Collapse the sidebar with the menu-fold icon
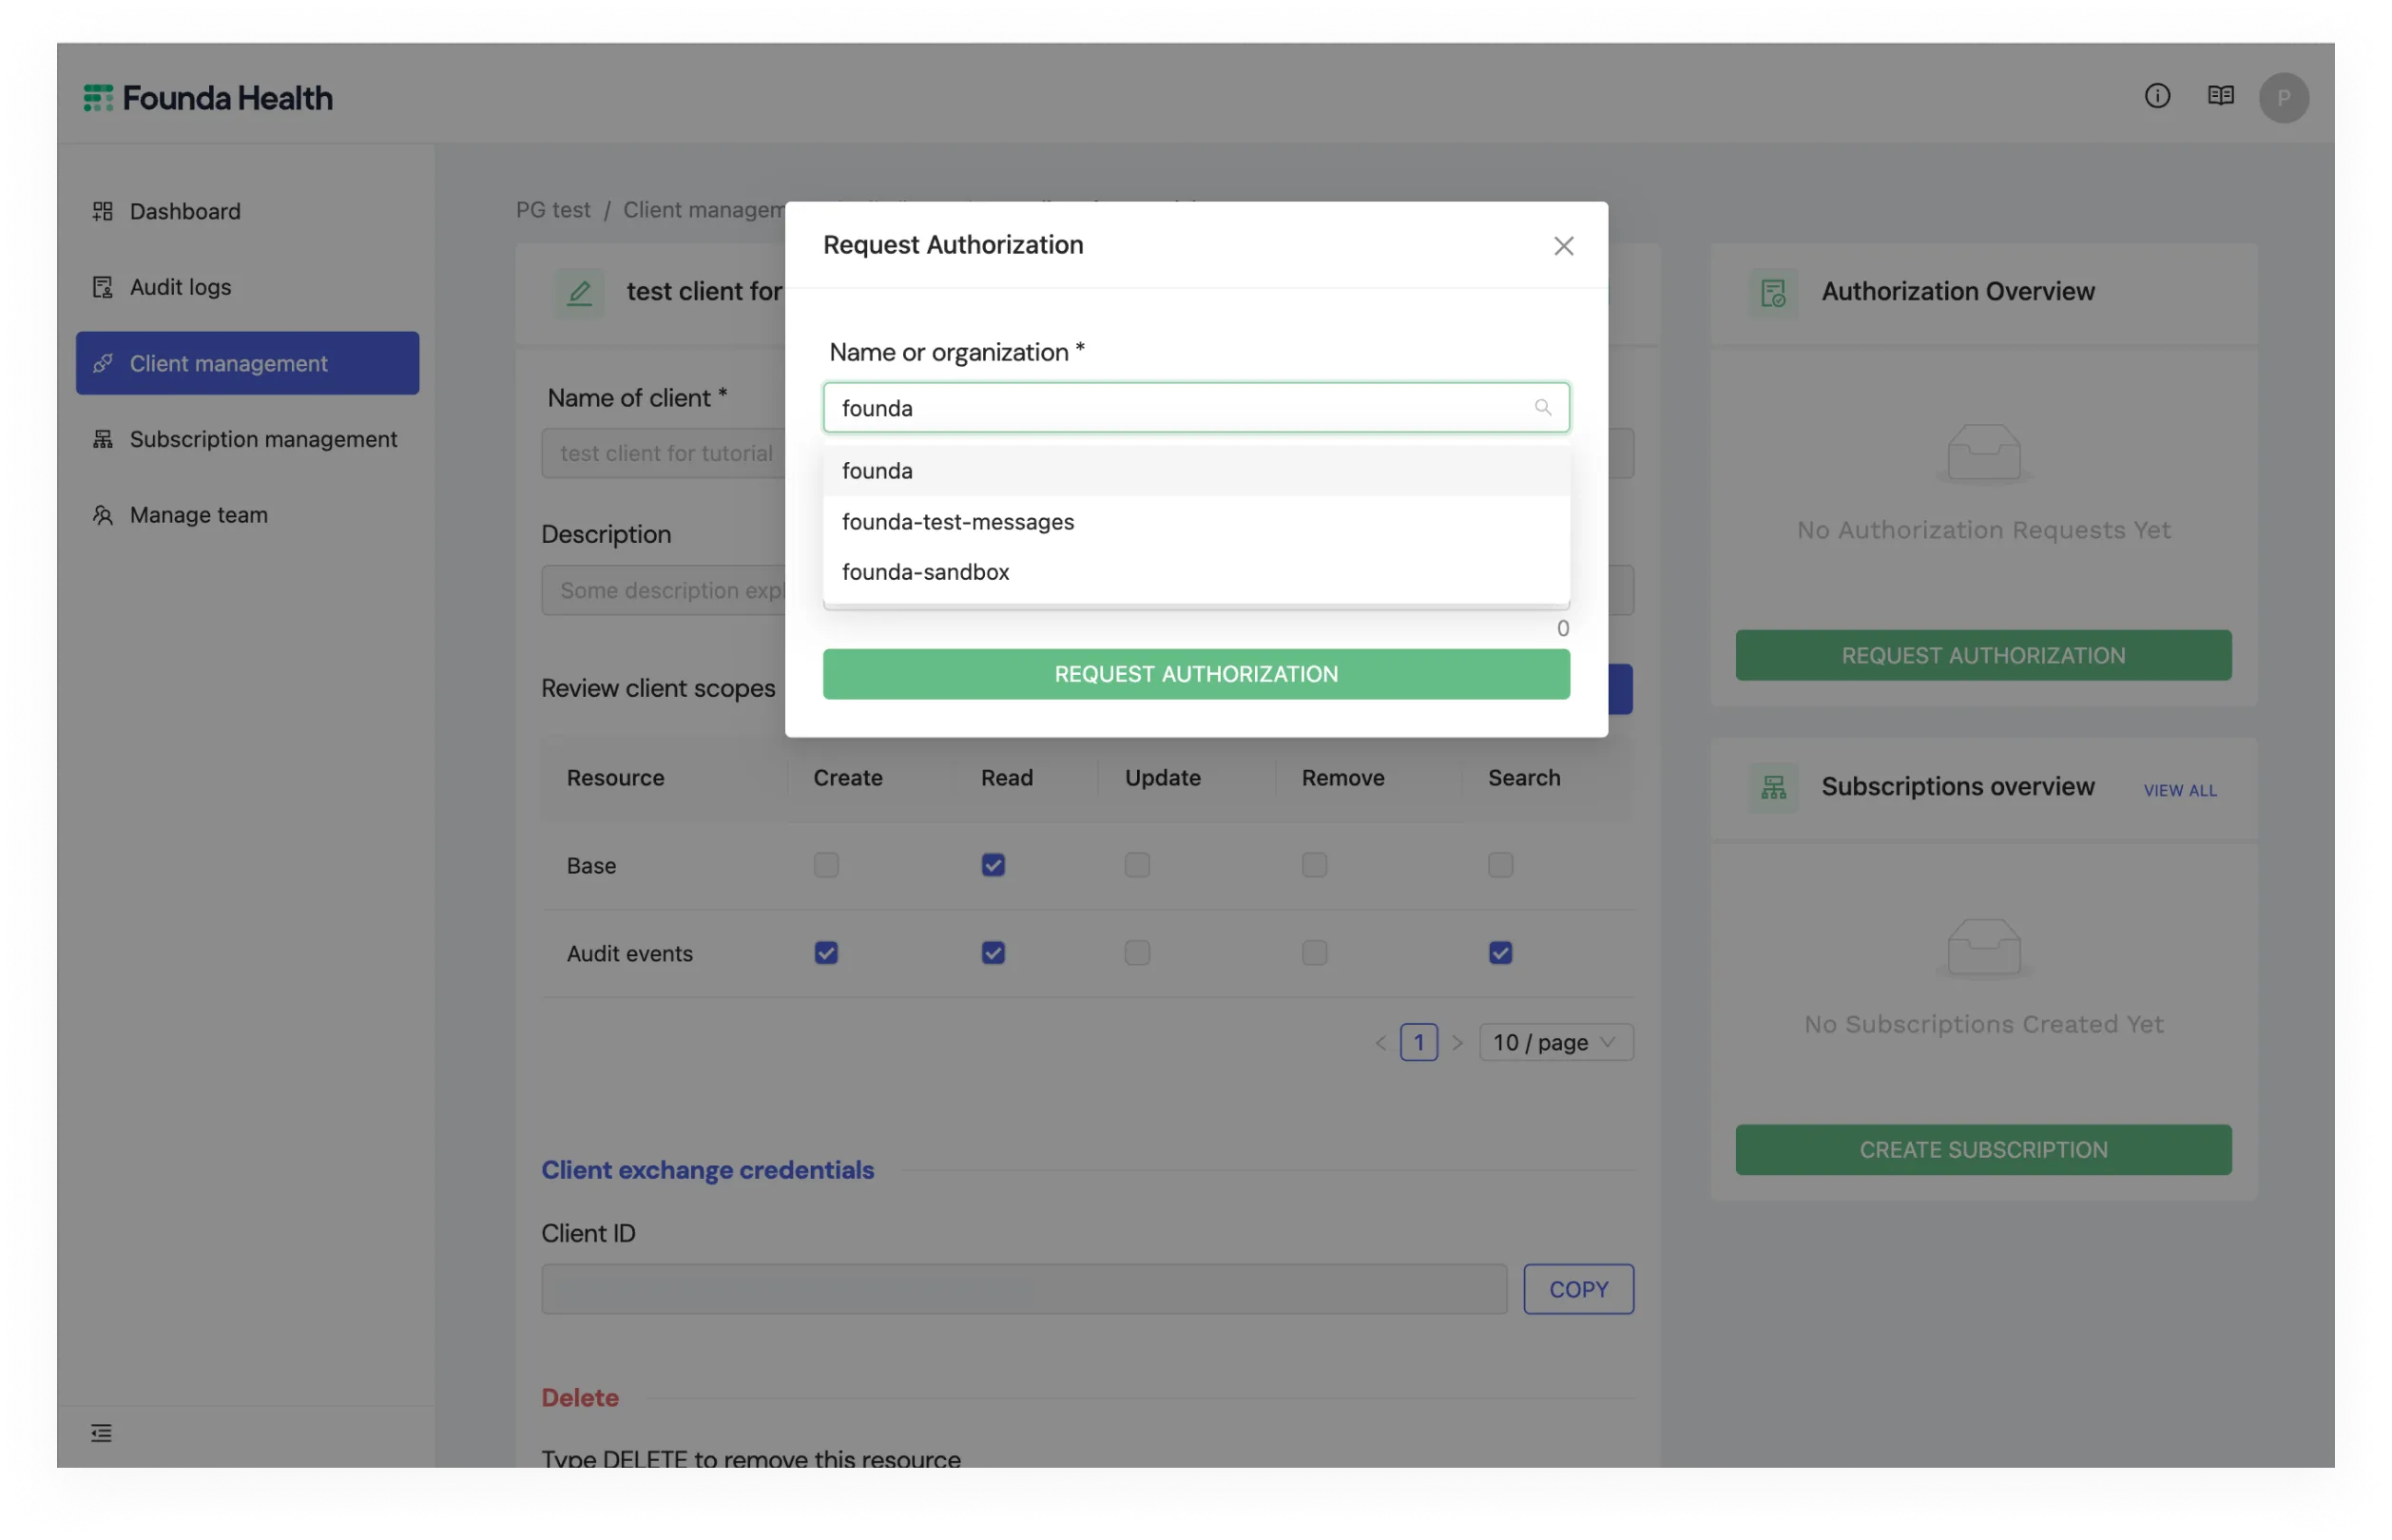 click(x=101, y=1433)
